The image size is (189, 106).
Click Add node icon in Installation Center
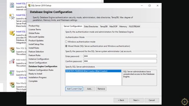coord(12,61)
